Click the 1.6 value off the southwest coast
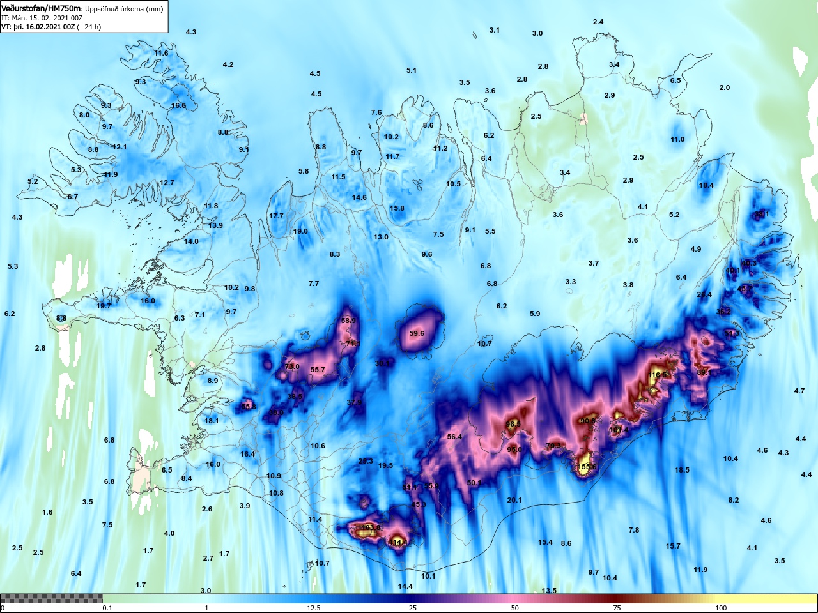The height and width of the screenshot is (613, 818). click(x=47, y=512)
